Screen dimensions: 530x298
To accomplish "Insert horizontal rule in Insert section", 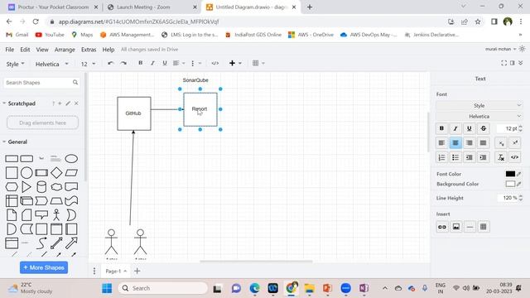I will tap(470, 227).
